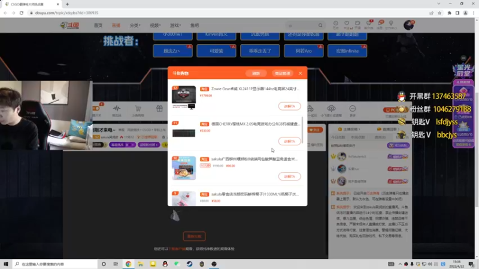
Task: Open the QQ penguin taskbar icon
Action: pos(165,264)
